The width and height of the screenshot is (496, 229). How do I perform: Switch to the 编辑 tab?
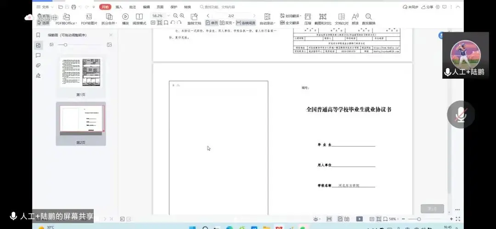pos(146,6)
